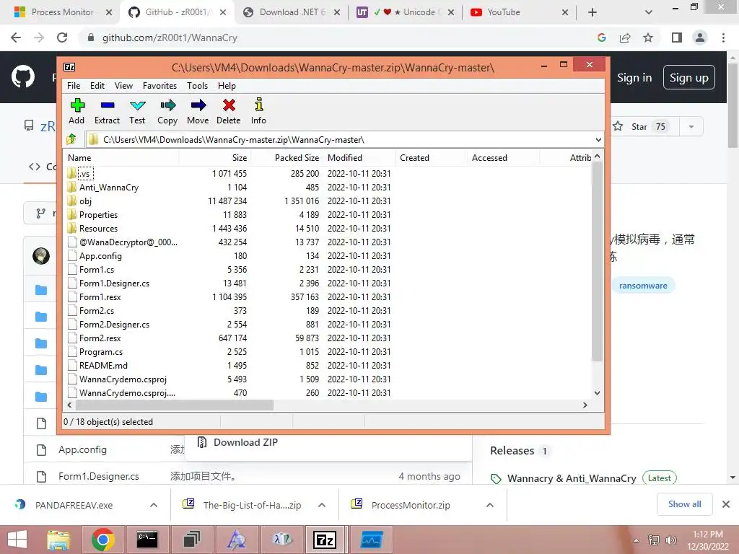
Task: Select the Copy toolbar icon
Action: coord(167,111)
